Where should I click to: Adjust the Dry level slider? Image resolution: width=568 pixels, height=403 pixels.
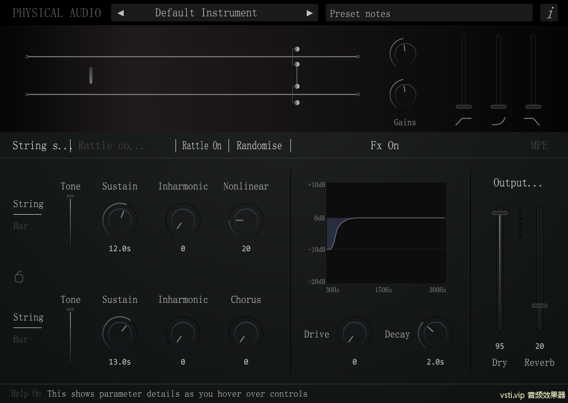[500, 213]
